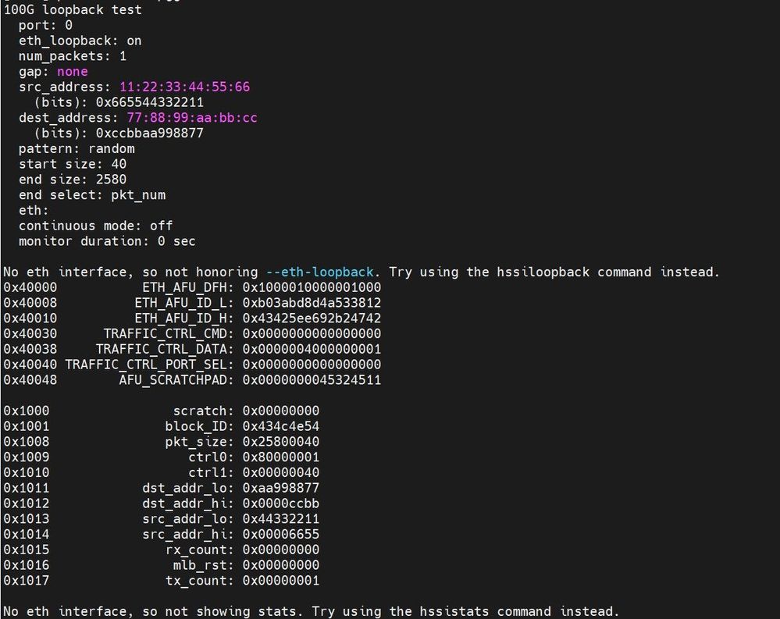This screenshot has height=619, width=780.
Task: Click the pkt_size value 0x25800040
Action: (281, 442)
